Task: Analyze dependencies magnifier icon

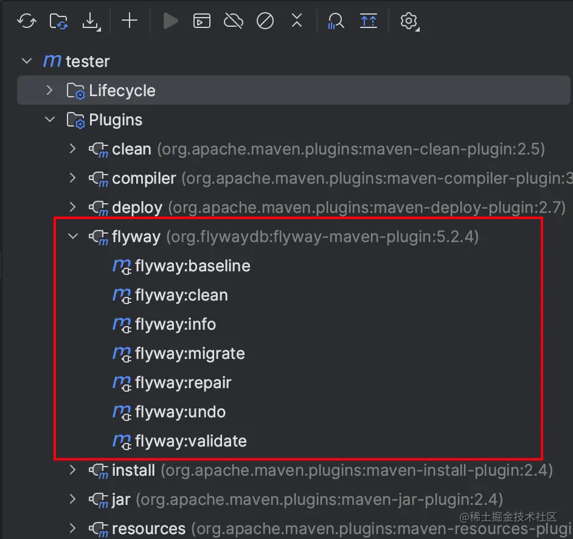Action: (336, 21)
